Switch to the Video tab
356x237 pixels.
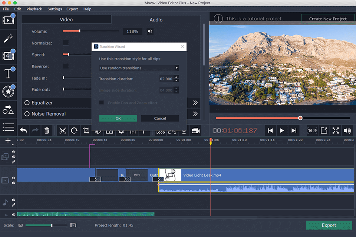click(x=66, y=20)
